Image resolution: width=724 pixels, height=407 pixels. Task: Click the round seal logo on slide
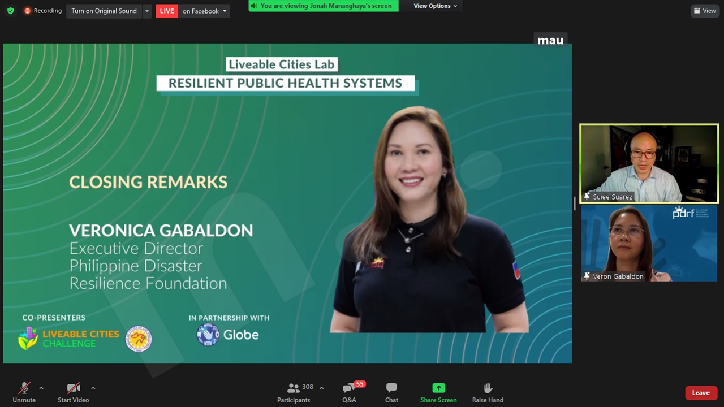tap(139, 339)
